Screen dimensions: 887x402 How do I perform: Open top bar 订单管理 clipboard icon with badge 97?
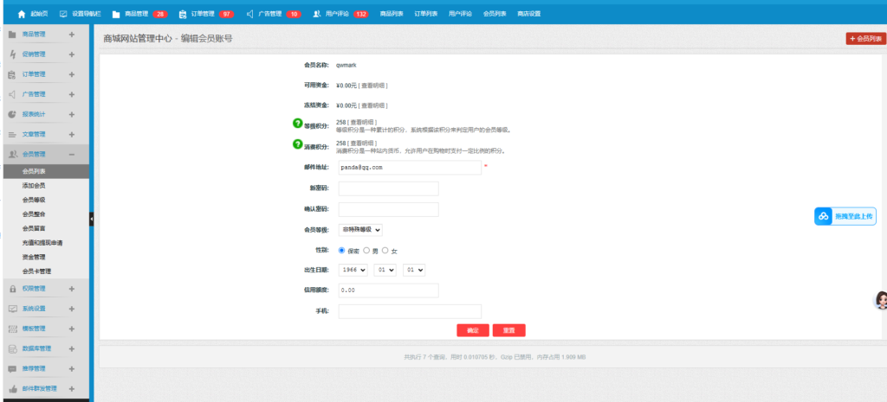click(x=182, y=14)
